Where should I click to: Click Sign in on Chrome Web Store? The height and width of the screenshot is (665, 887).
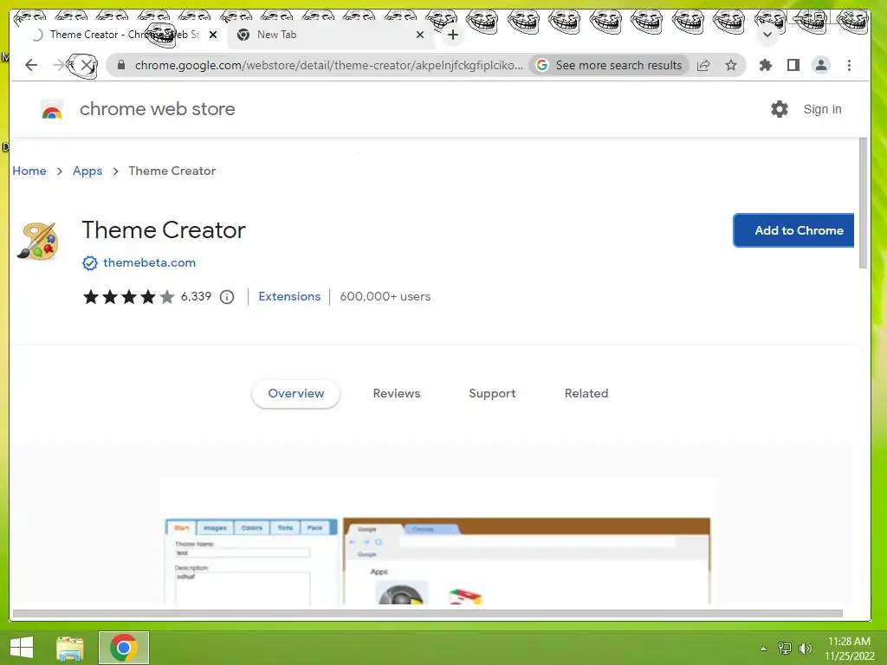(x=822, y=109)
